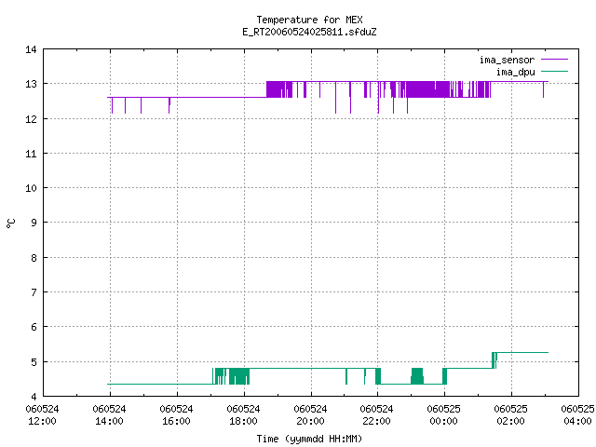Click the x-axis label '060524 16:00'
596x447 pixels.
pos(176,415)
